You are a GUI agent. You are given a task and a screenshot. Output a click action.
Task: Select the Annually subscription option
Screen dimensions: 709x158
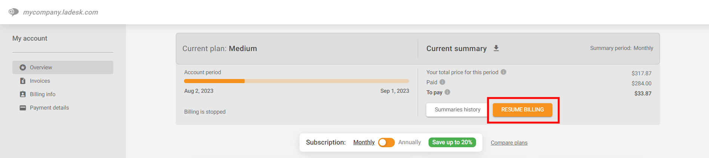coord(409,142)
